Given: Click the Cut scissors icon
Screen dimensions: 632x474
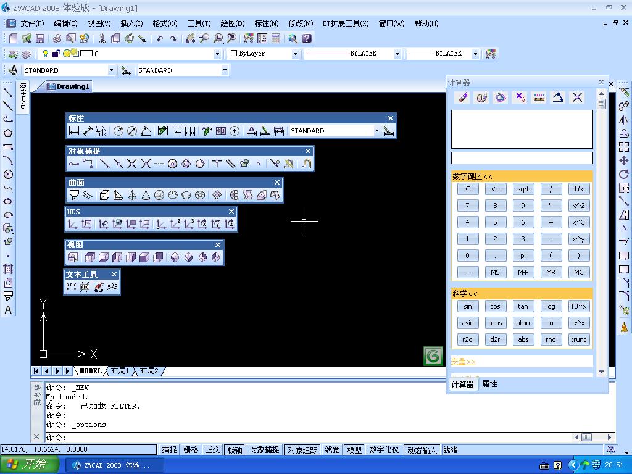Looking at the screenshot, I should coord(102,38).
